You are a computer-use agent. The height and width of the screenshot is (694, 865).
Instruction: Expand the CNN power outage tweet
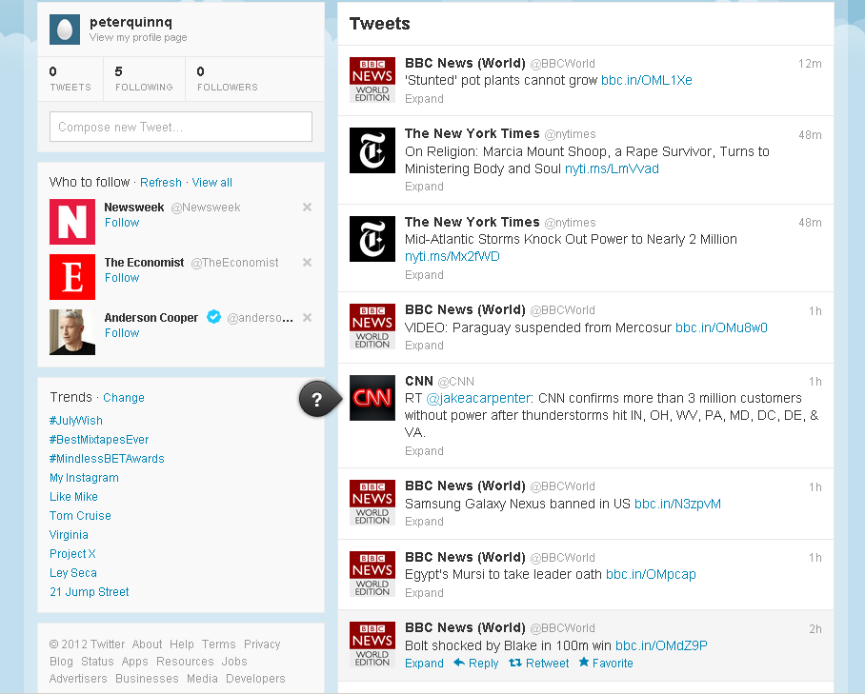(x=424, y=451)
